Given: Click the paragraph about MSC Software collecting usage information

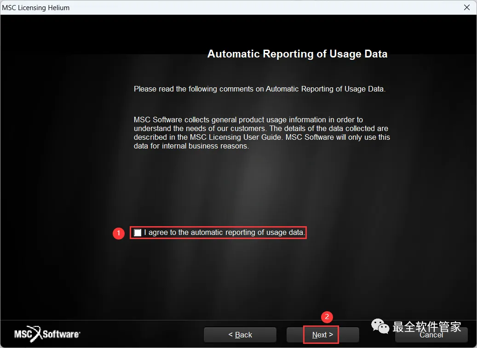Looking at the screenshot, I should (x=262, y=133).
